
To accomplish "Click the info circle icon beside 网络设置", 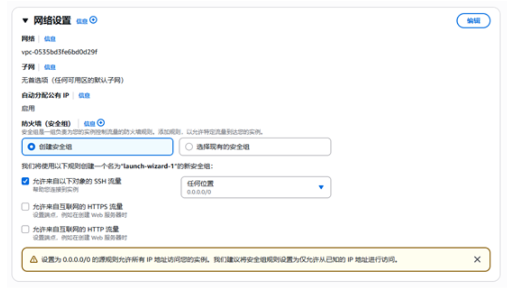I will [x=93, y=20].
